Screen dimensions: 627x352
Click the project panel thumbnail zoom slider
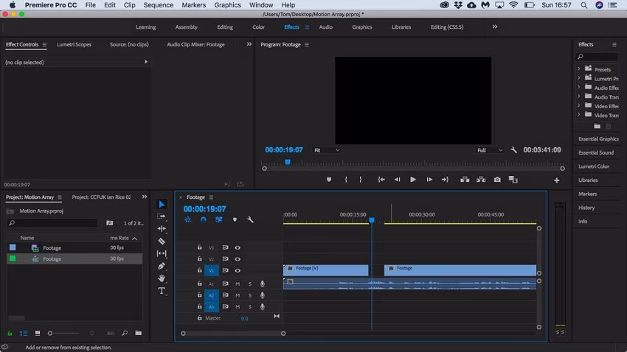point(50,334)
